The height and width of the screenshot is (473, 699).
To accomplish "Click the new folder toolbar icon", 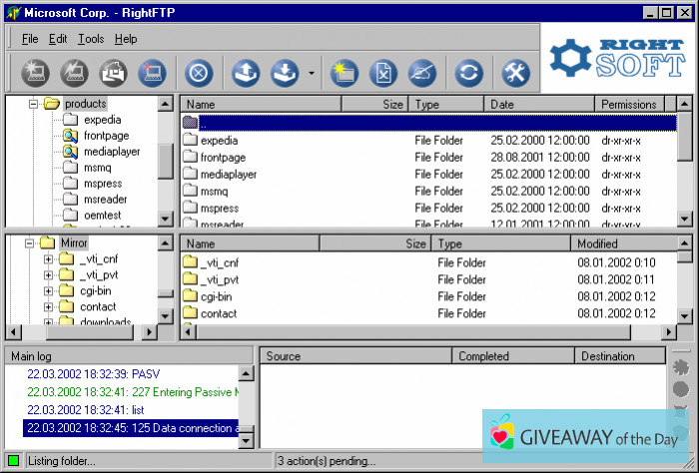I will point(344,73).
